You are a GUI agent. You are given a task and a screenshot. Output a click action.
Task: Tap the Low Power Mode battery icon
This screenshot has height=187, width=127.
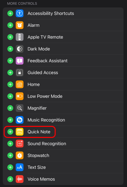[x=20, y=96]
